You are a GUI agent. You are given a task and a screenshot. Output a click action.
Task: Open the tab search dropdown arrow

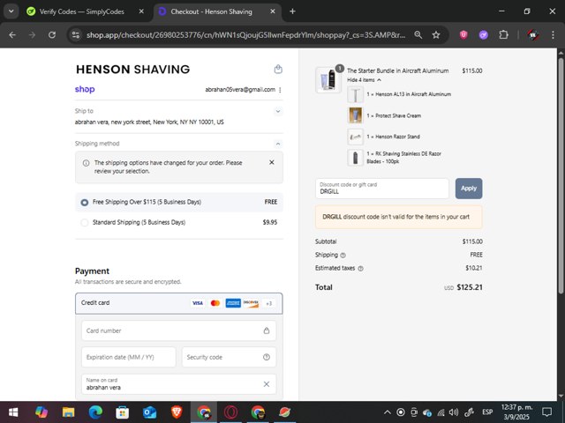pyautogui.click(x=11, y=11)
